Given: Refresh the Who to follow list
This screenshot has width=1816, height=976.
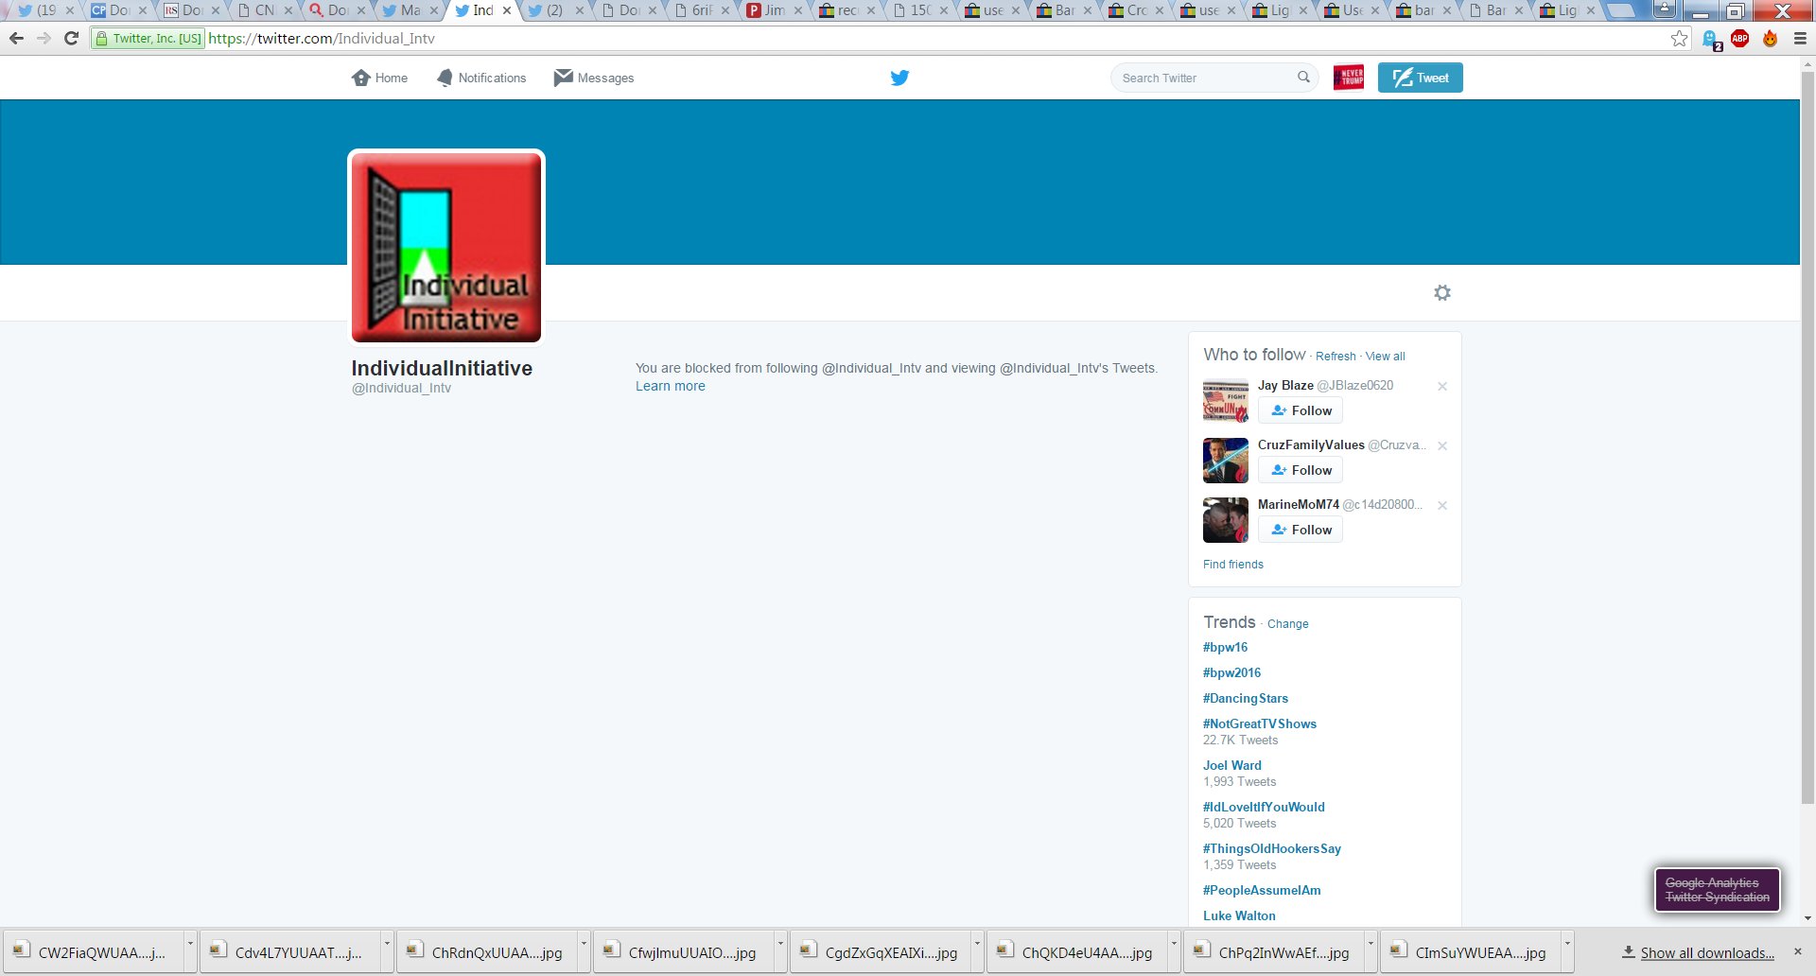Looking at the screenshot, I should point(1336,357).
